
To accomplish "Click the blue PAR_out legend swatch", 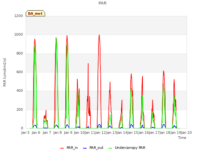I will tap(85, 148).
